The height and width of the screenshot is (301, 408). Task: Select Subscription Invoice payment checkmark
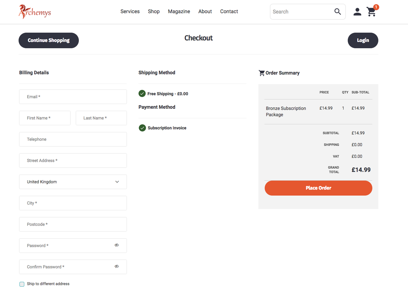(x=142, y=128)
